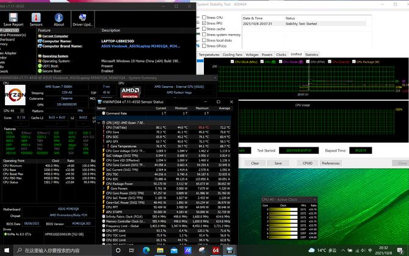The image size is (409, 256).
Task: Click the AIDA64 icon in taskbar
Action: (x=215, y=251)
